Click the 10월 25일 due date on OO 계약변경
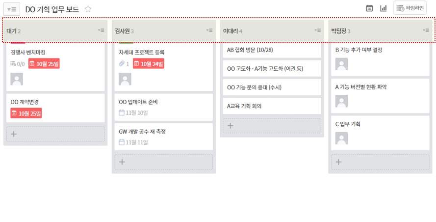Viewport: 436px width, 222px height. [x=26, y=113]
